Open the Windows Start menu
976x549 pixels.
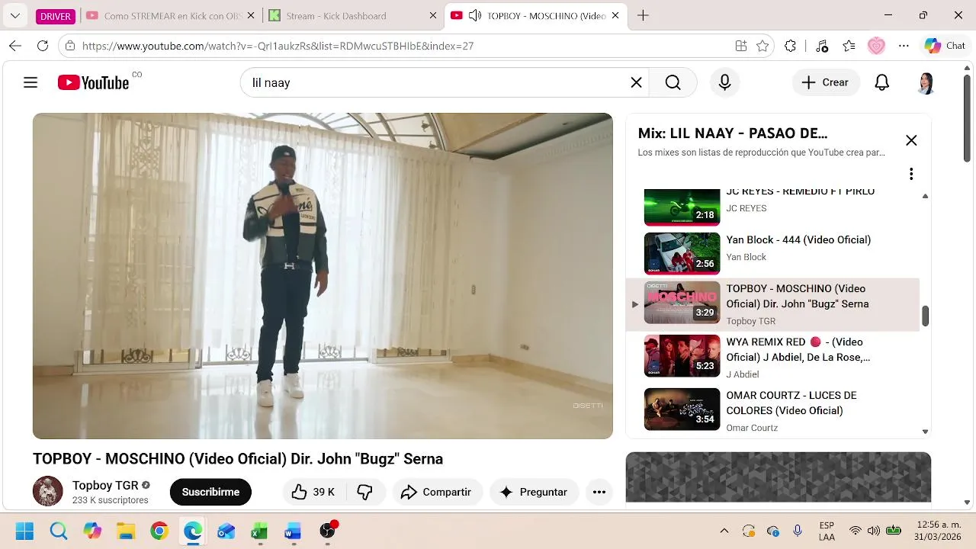(24, 531)
